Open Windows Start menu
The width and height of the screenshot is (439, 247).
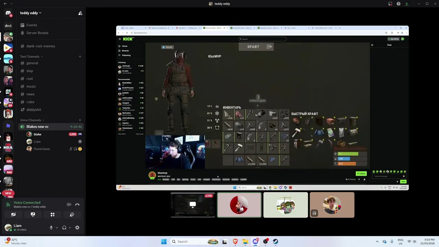click(164, 242)
